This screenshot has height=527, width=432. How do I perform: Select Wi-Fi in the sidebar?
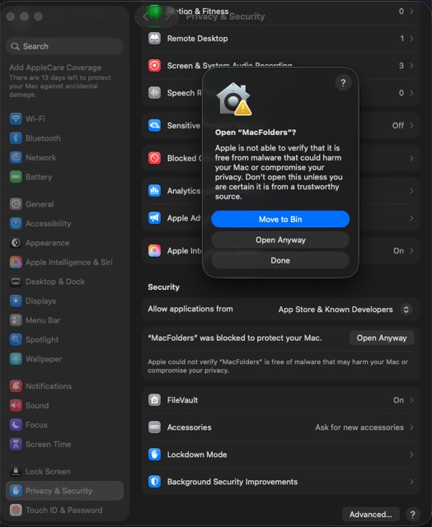(64, 119)
